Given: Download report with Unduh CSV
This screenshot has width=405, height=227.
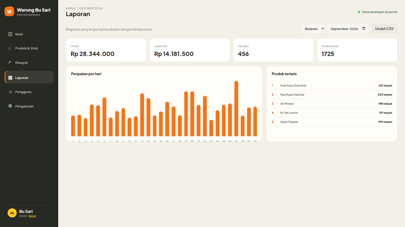Looking at the screenshot, I should coord(384,29).
